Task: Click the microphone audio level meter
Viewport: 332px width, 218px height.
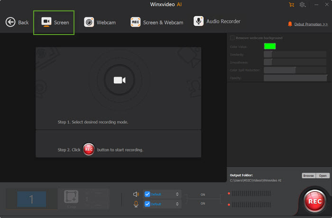Action: click(x=251, y=204)
